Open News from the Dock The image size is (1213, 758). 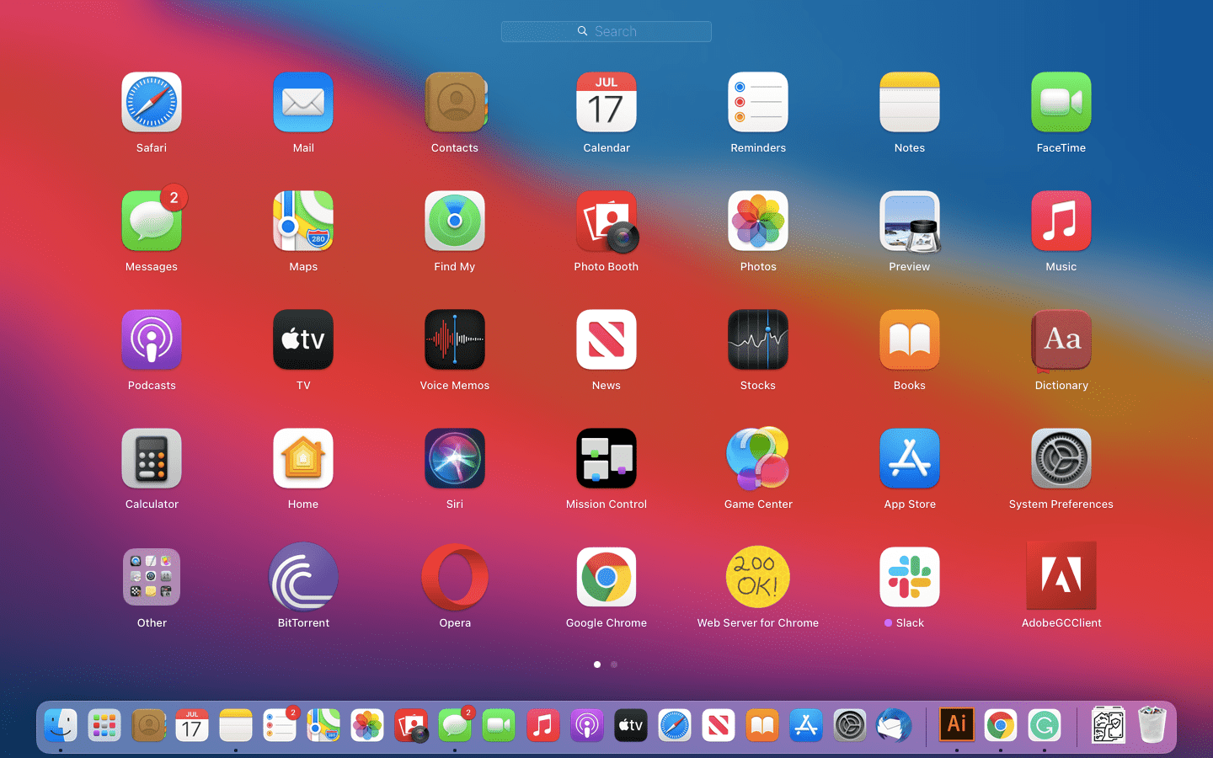[719, 725]
